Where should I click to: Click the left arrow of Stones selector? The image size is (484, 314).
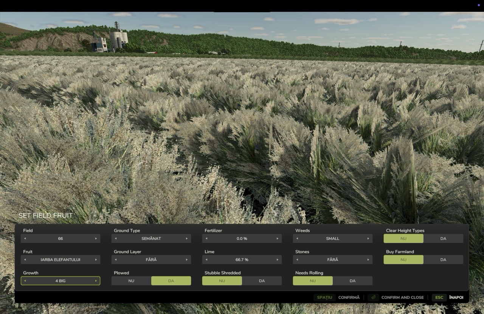click(297, 260)
